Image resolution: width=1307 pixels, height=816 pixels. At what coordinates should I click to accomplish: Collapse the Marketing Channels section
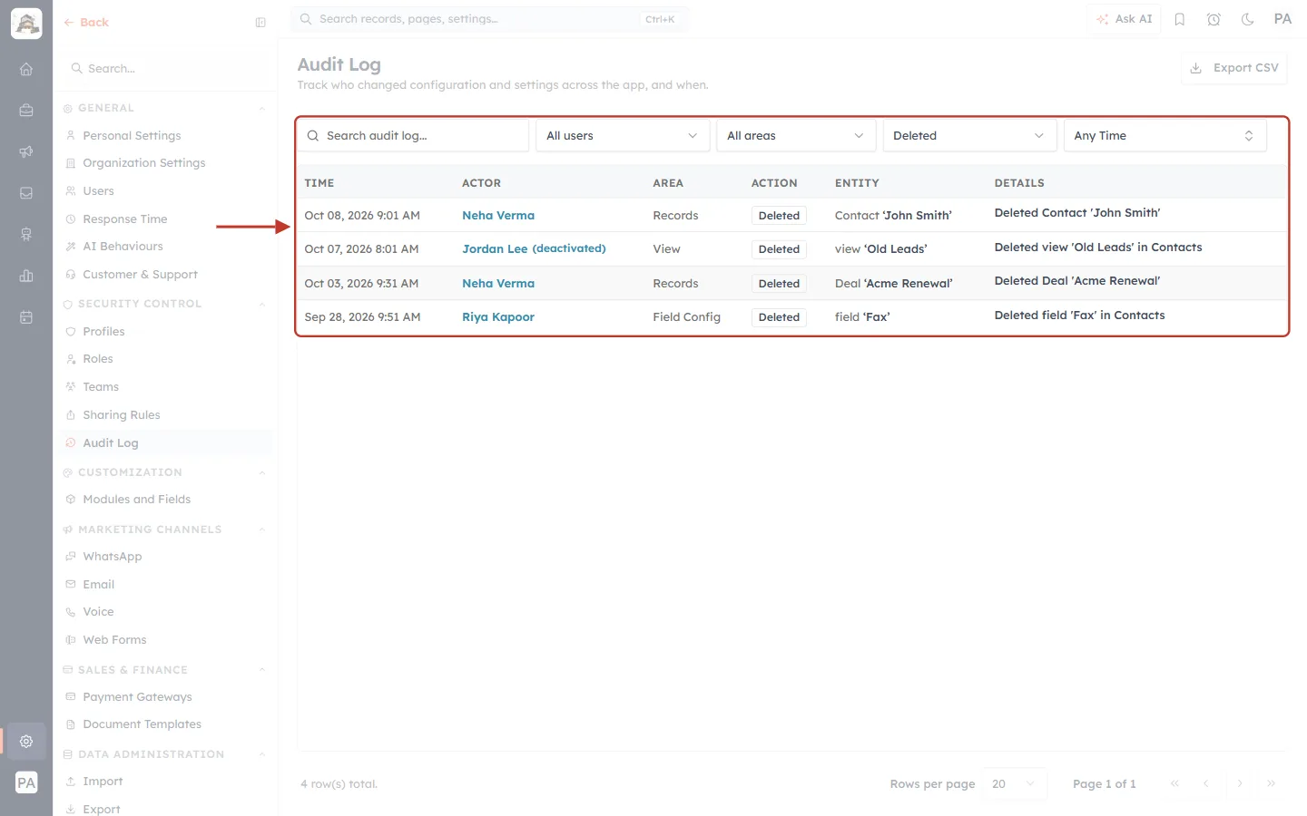(261, 530)
